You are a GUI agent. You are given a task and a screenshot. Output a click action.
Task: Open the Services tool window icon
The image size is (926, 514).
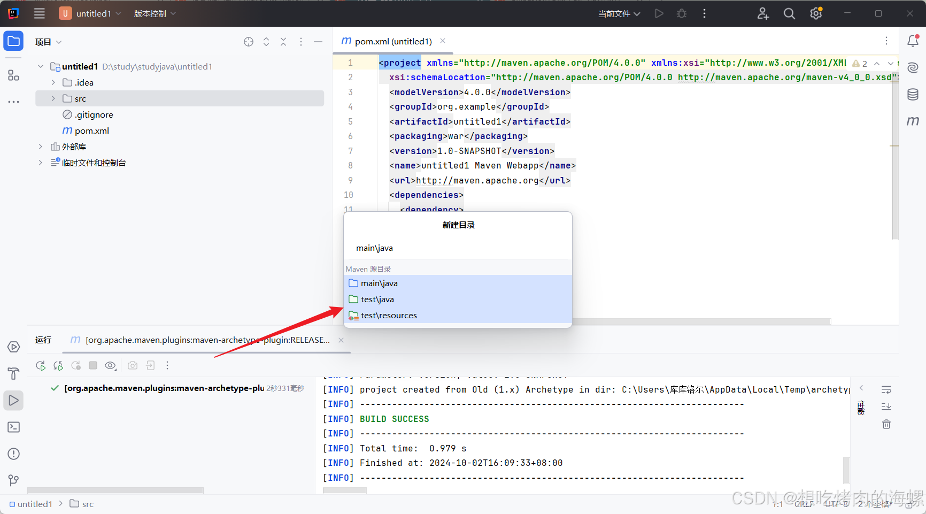click(x=13, y=347)
